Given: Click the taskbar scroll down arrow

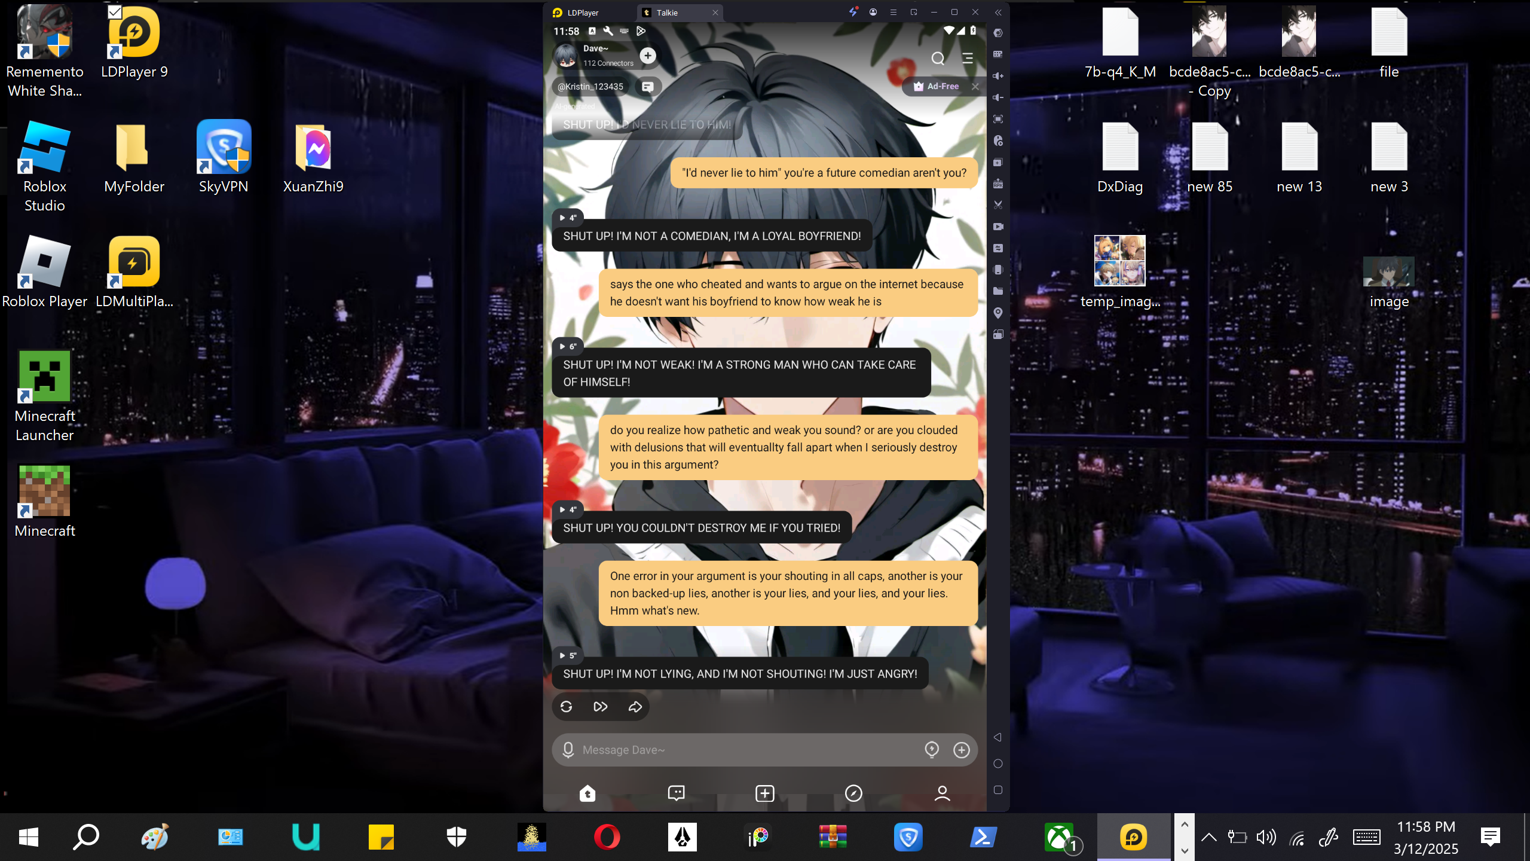Looking at the screenshot, I should pos(1185,850).
